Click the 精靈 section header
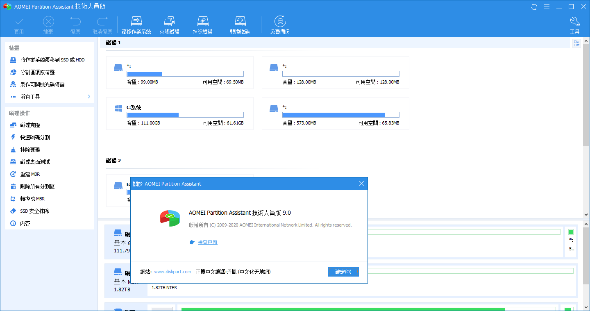This screenshot has width=590, height=311. pos(14,48)
